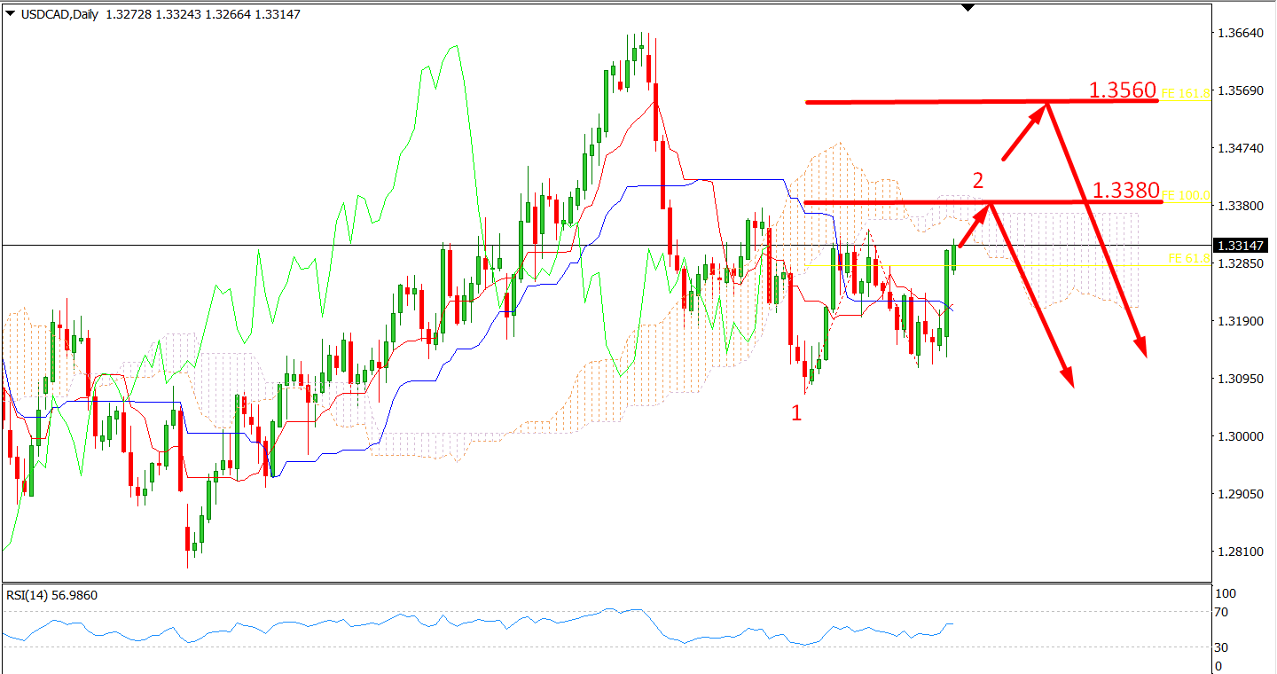This screenshot has height=674, width=1277.
Task: Click the RSI scale value 70
Action: pyautogui.click(x=1221, y=612)
